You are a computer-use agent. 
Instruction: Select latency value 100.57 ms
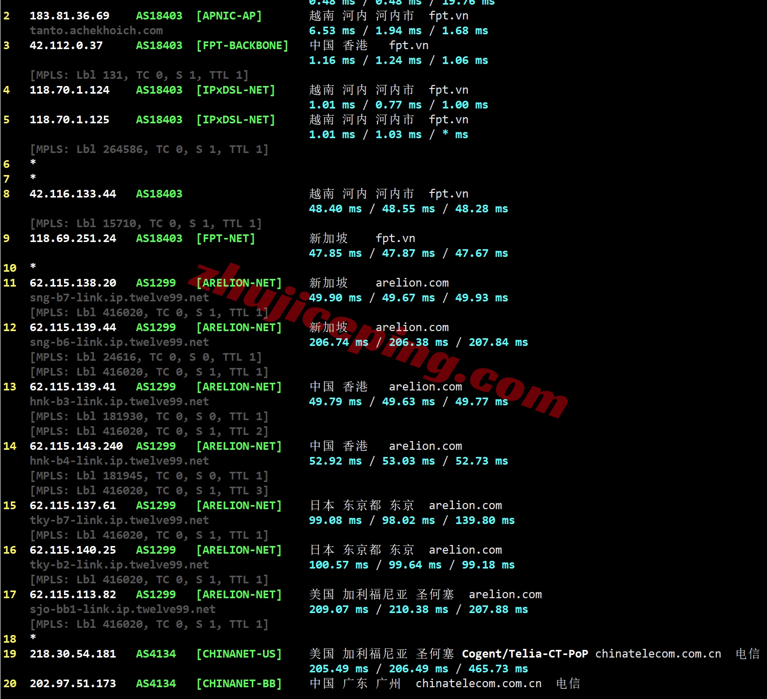[x=339, y=565]
